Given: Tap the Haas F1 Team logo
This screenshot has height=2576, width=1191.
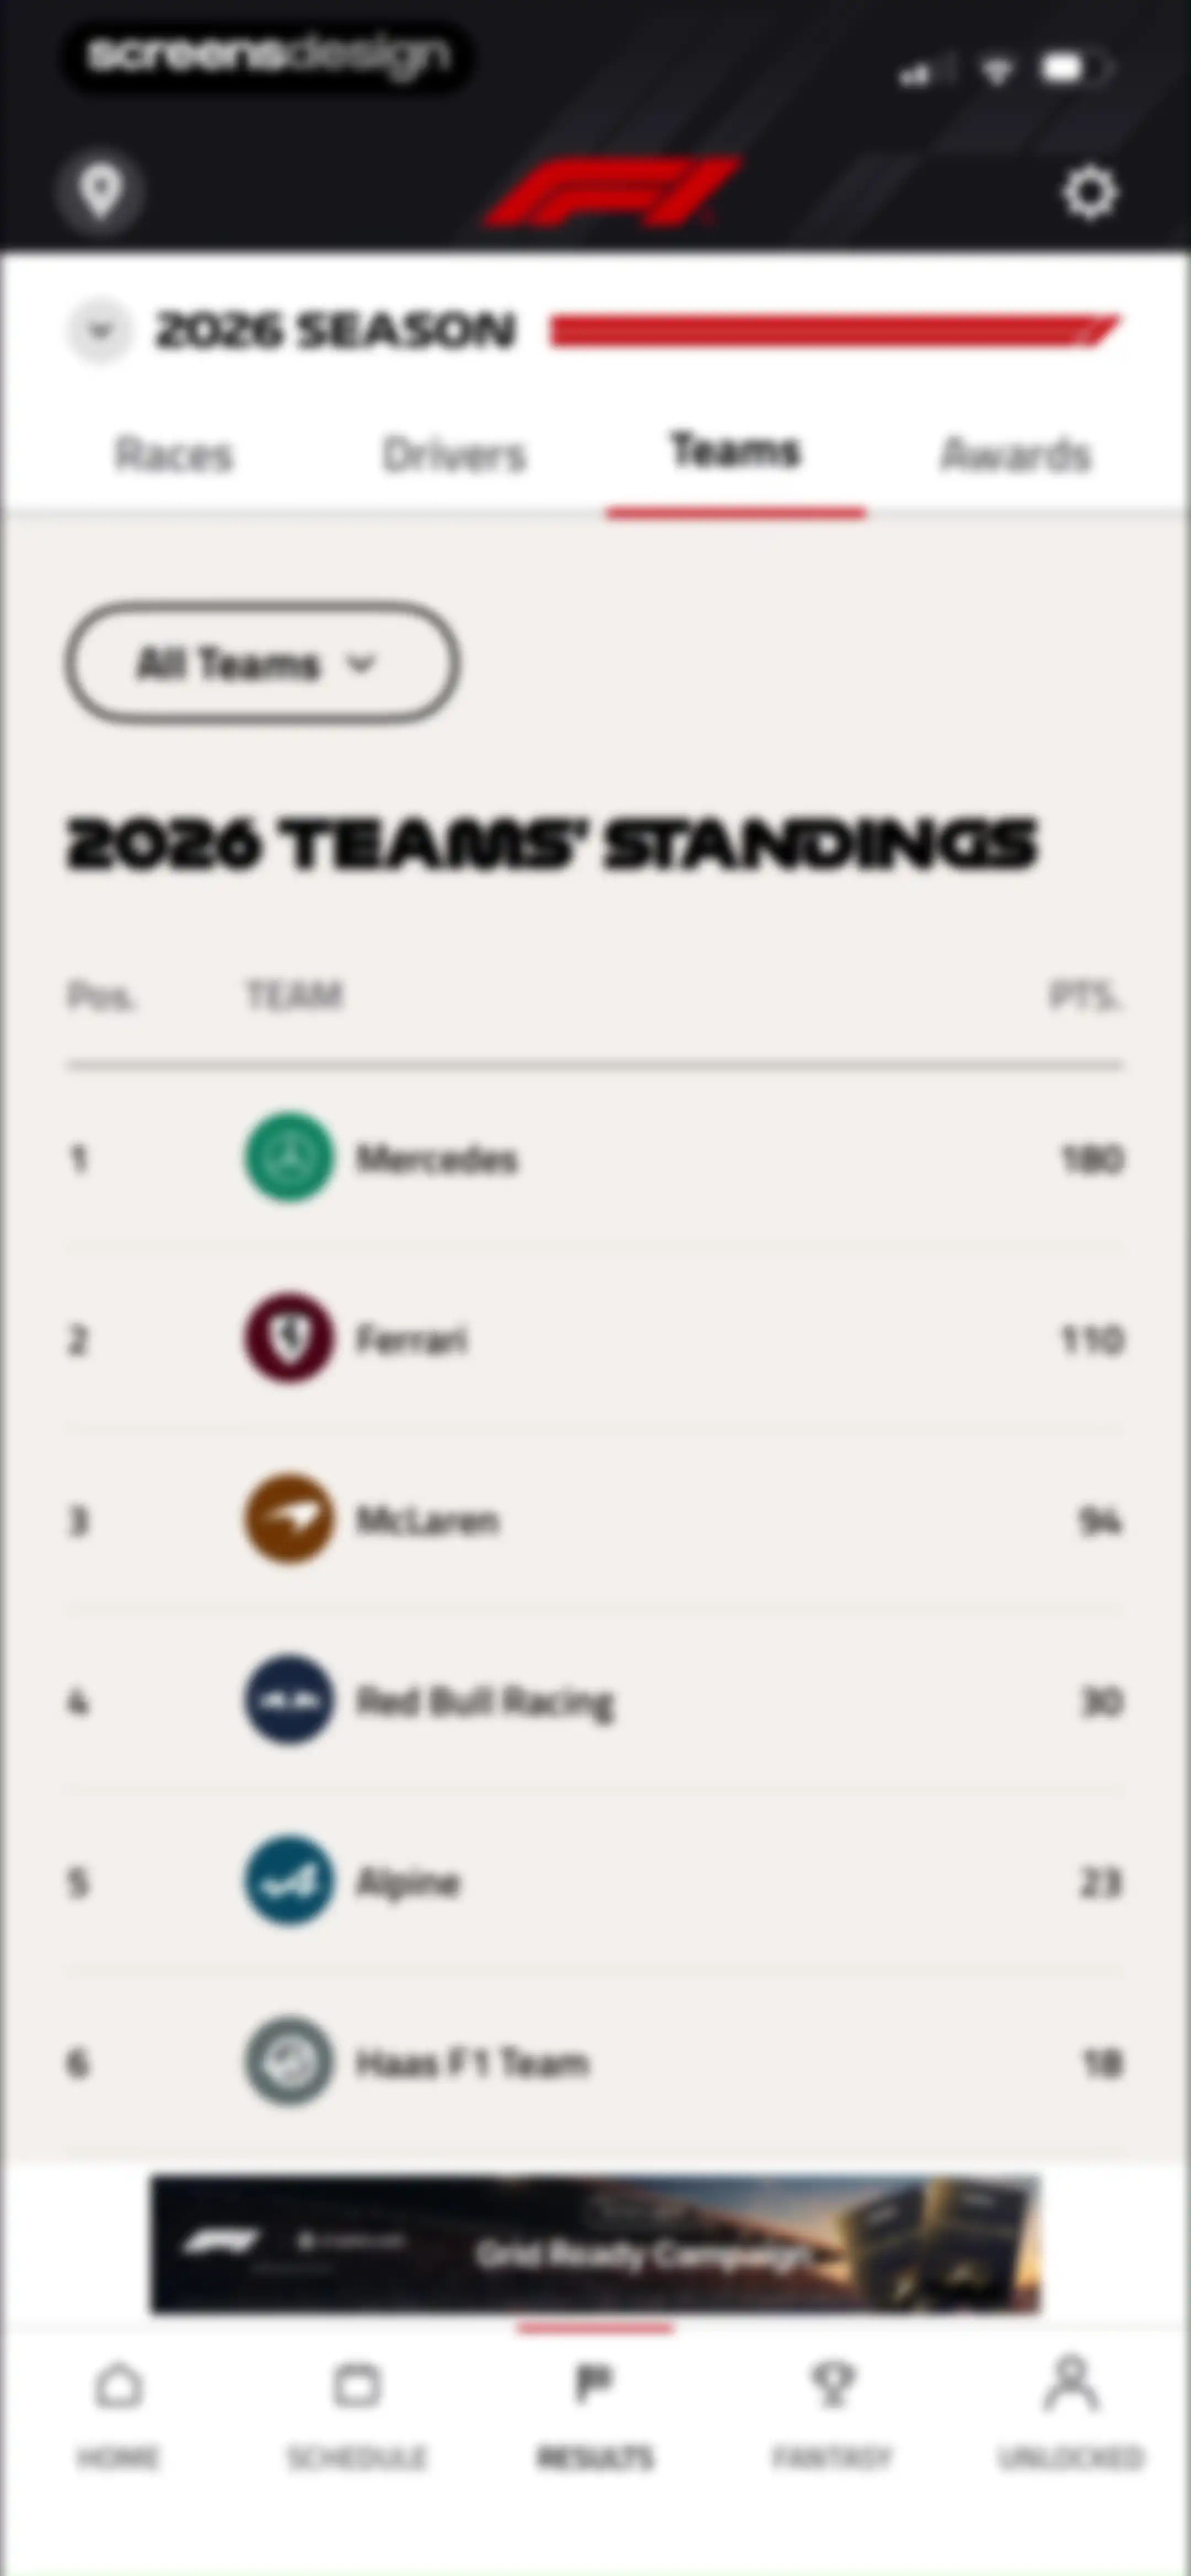Looking at the screenshot, I should (289, 2062).
